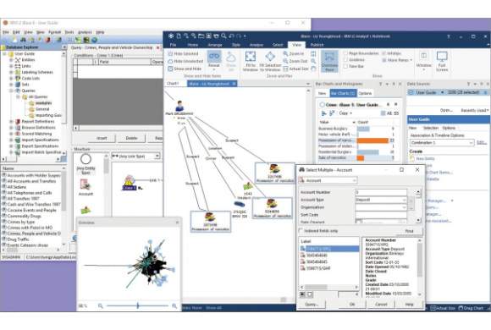This screenshot has height=330, width=491.
Task: Switch to the Chart1 tab
Action: [173, 84]
